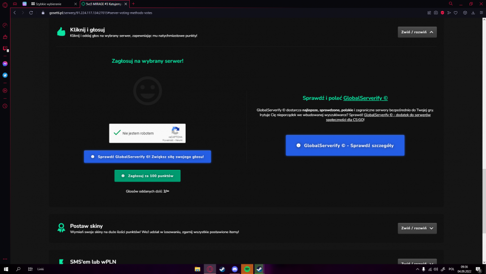Open the GlobalServerify © heading link
The image size is (486, 274).
click(x=365, y=98)
